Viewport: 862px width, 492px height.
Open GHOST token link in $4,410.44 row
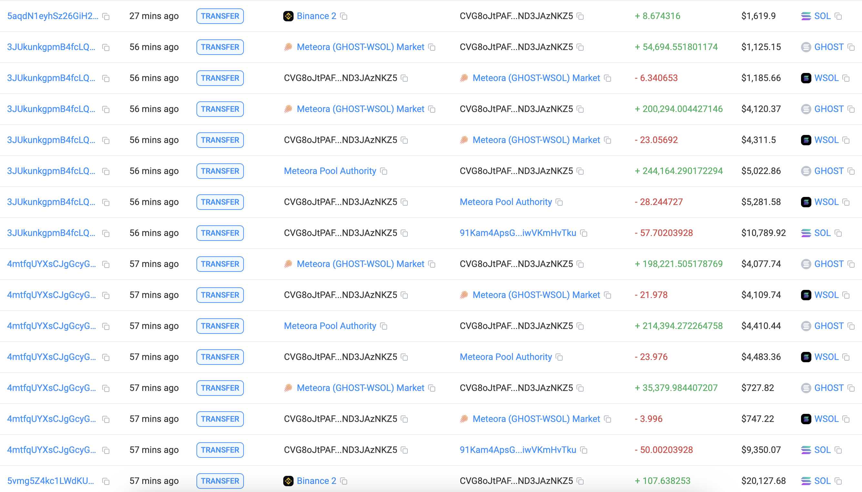828,326
